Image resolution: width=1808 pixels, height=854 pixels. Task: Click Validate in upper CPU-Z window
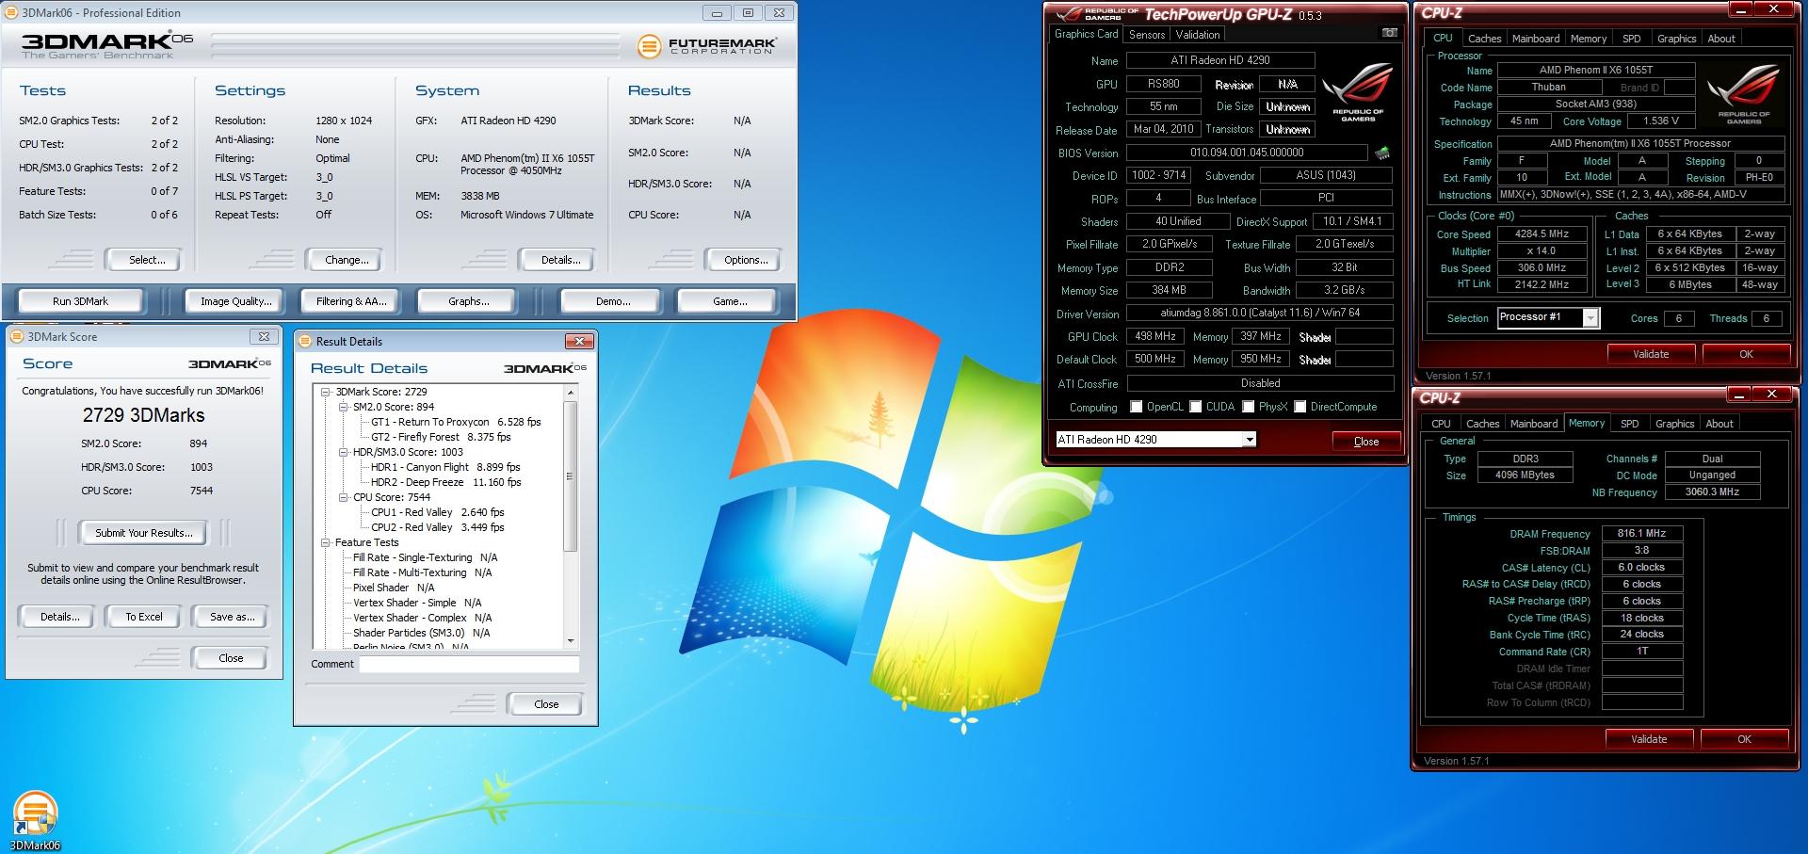(x=1650, y=354)
